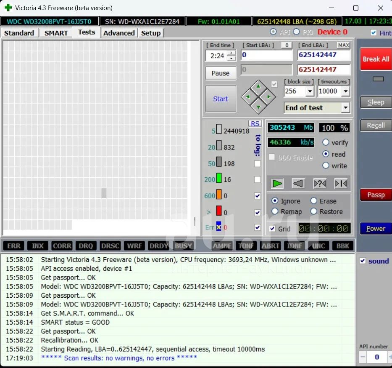Click the AMNF error indicator
392x368 pixels.
click(x=222, y=246)
